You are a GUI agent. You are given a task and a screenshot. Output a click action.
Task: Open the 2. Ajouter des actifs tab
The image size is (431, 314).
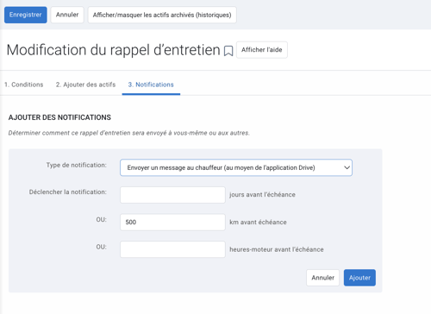pyautogui.click(x=85, y=85)
